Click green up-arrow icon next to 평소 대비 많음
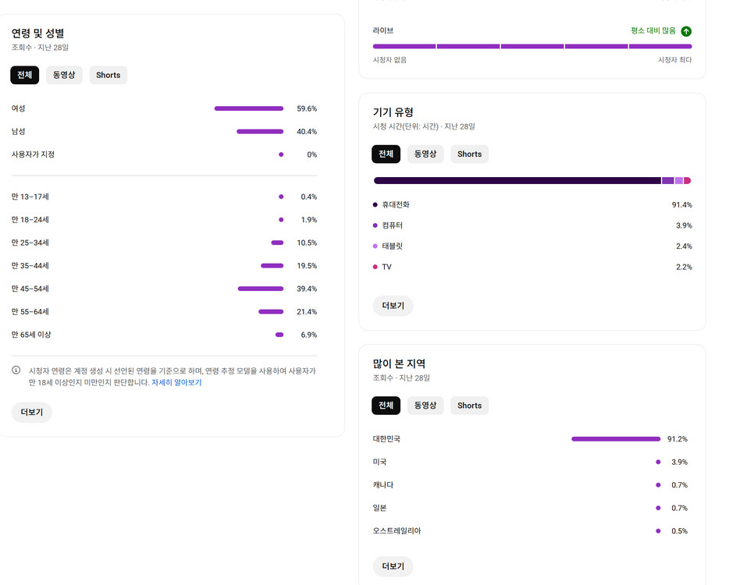Image resolution: width=729 pixels, height=585 pixels. coord(686,31)
